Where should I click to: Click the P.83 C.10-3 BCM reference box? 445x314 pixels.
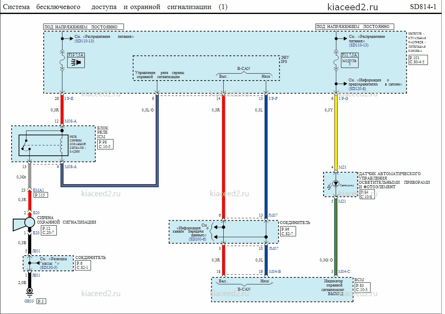point(363,287)
